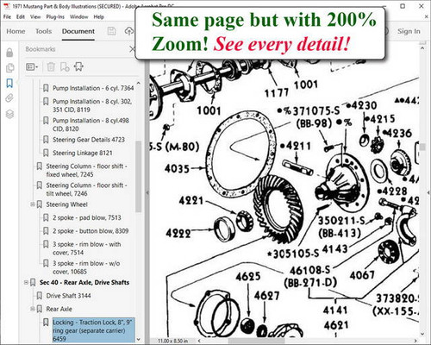Click bookmark icon beside 2 spoke - button blow
Screen dimensions: 431x345
[x=46, y=231]
